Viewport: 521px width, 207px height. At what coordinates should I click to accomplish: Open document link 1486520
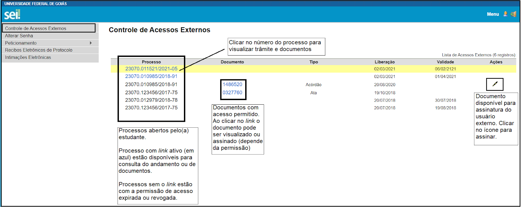(232, 84)
